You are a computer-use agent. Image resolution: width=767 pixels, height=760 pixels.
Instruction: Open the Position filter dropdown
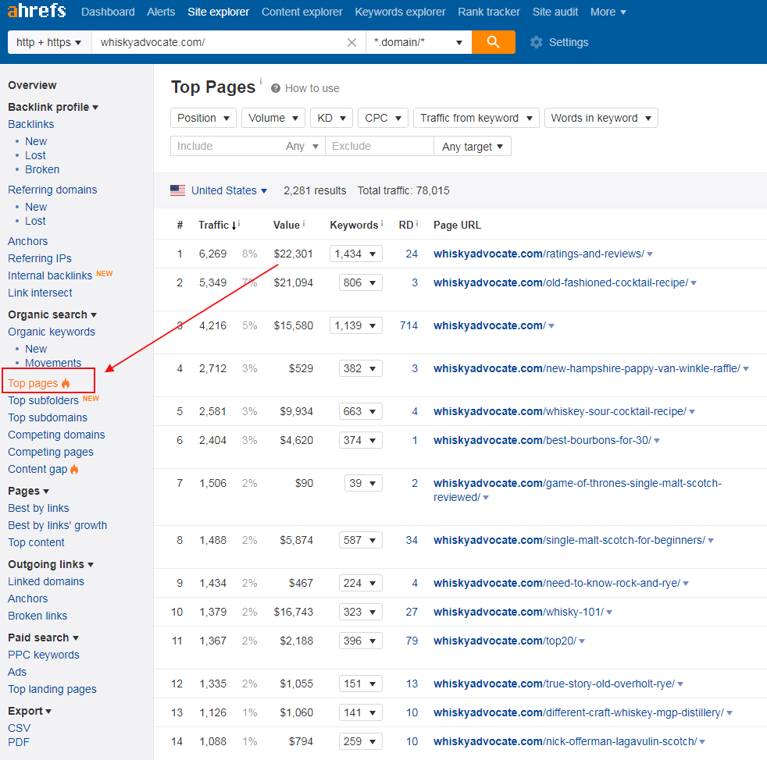pyautogui.click(x=203, y=117)
